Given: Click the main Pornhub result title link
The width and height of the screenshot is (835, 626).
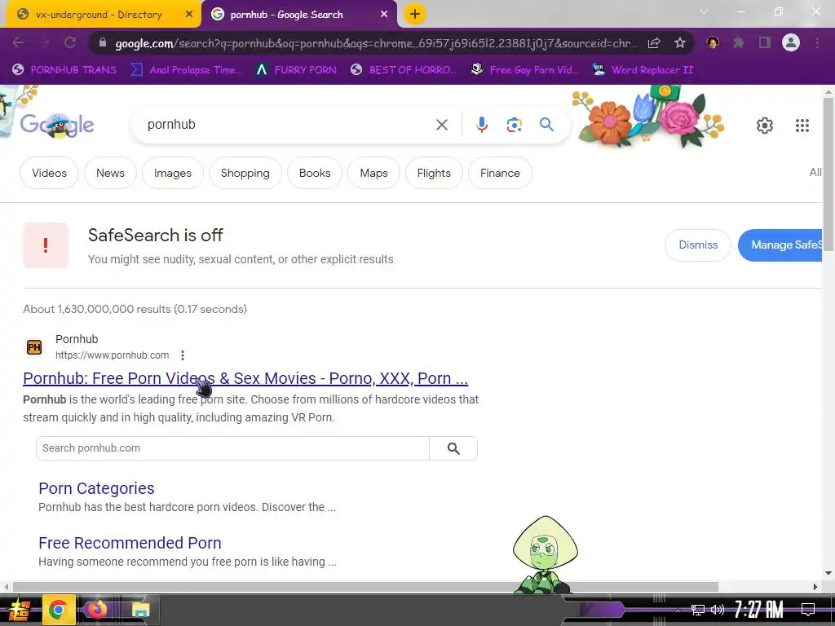Looking at the screenshot, I should click(x=245, y=378).
